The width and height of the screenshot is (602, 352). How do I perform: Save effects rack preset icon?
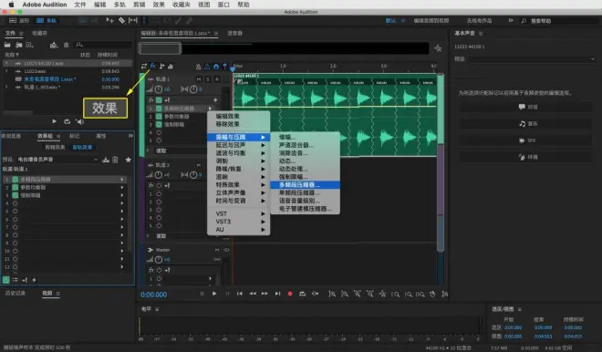click(106, 160)
